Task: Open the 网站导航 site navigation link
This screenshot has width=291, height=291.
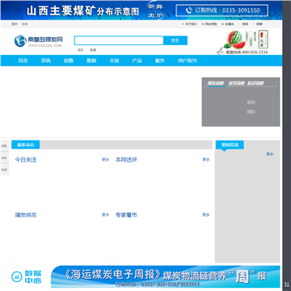Action: click(211, 24)
